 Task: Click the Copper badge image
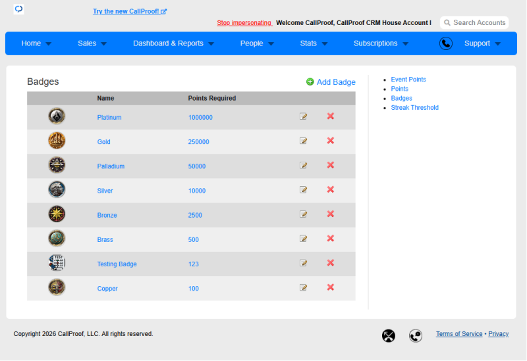57,288
